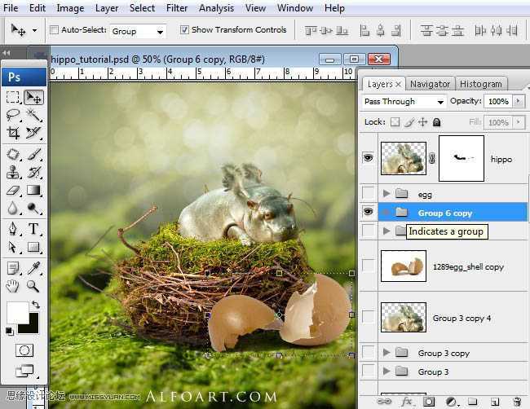Pick the Horizontal Type tool
Image resolution: width=530 pixels, height=409 pixels.
point(33,229)
